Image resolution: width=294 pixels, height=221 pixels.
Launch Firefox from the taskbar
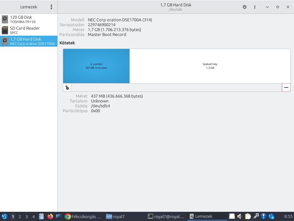coord(50,216)
